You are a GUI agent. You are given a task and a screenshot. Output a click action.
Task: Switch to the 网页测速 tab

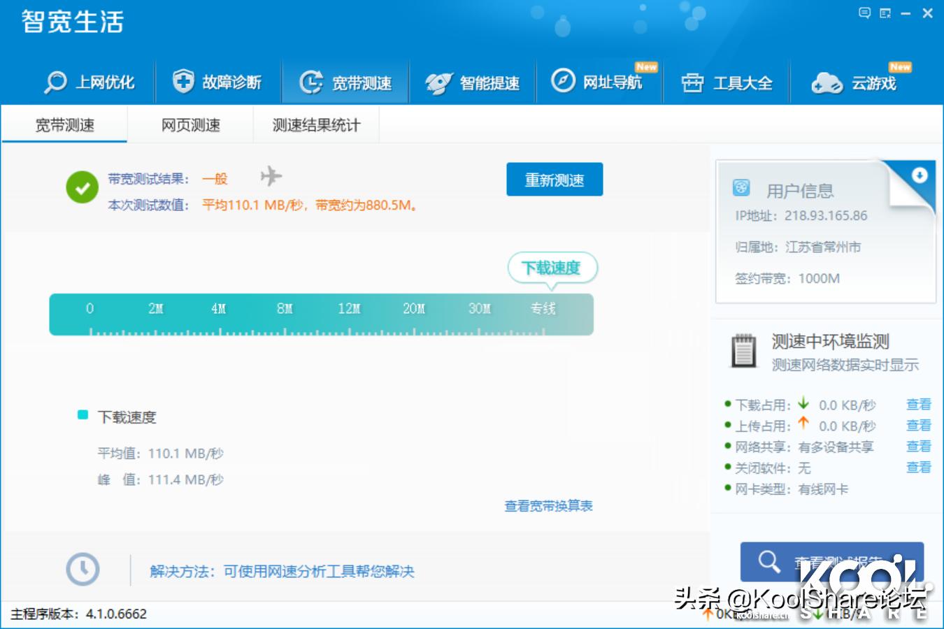[x=190, y=124]
